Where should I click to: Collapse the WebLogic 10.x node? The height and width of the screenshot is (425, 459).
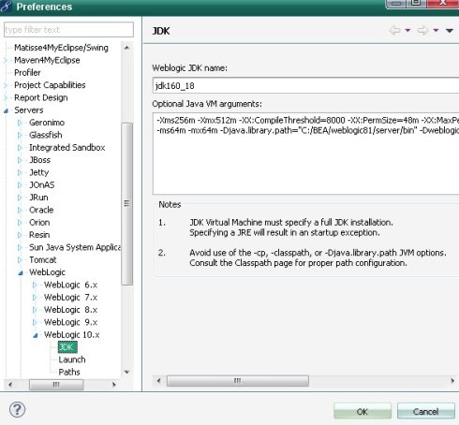coord(36,335)
